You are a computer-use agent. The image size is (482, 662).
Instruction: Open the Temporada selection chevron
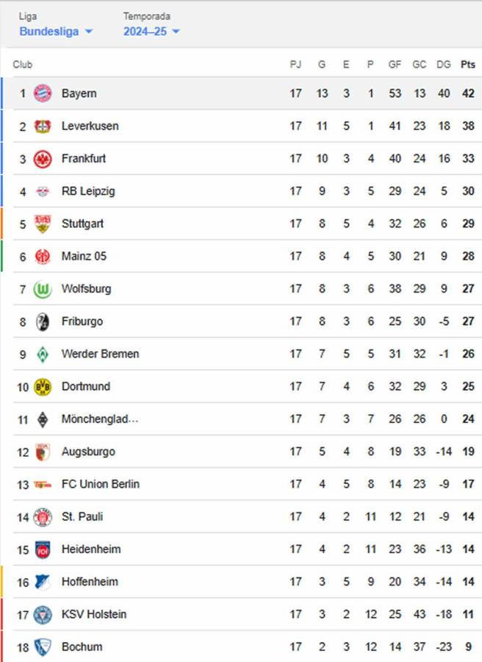(176, 32)
